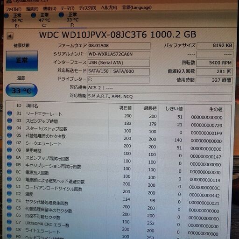This screenshot has width=239, height=239.
Task: Click the 項目名 column header
Action: 32,106
